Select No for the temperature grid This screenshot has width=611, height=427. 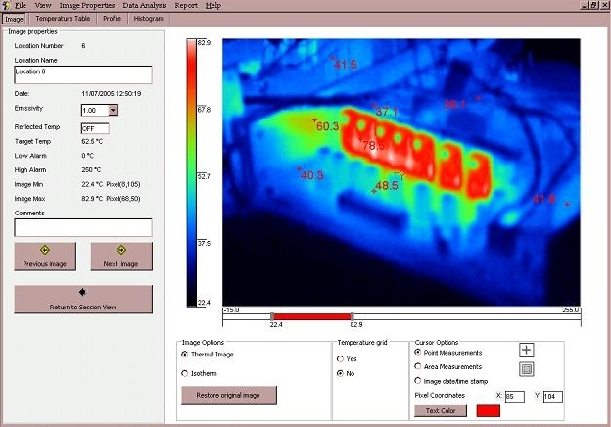click(x=340, y=373)
